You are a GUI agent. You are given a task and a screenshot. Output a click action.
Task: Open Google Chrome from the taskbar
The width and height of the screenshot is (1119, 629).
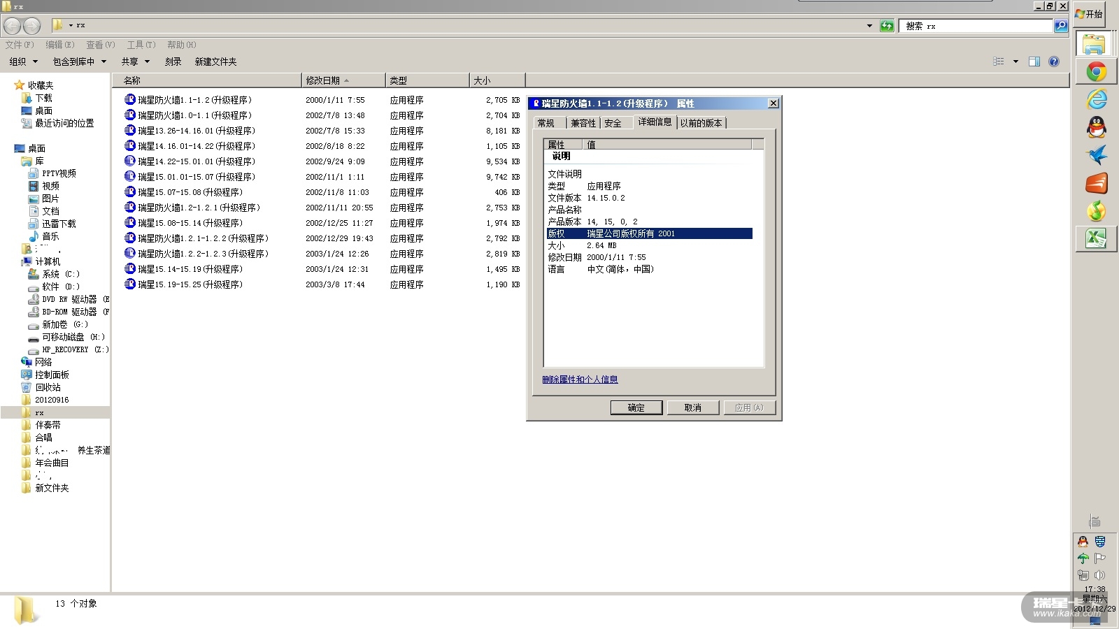click(1096, 71)
